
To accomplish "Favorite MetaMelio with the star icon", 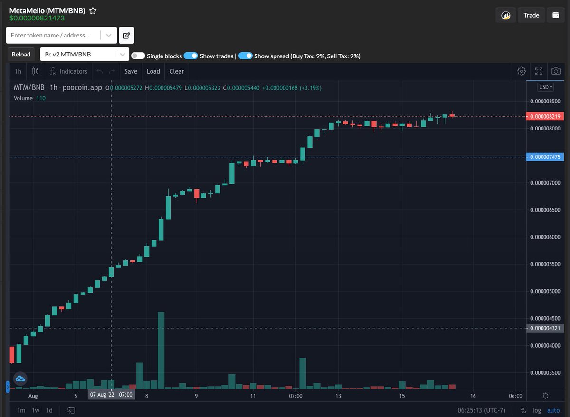I will 93,10.
